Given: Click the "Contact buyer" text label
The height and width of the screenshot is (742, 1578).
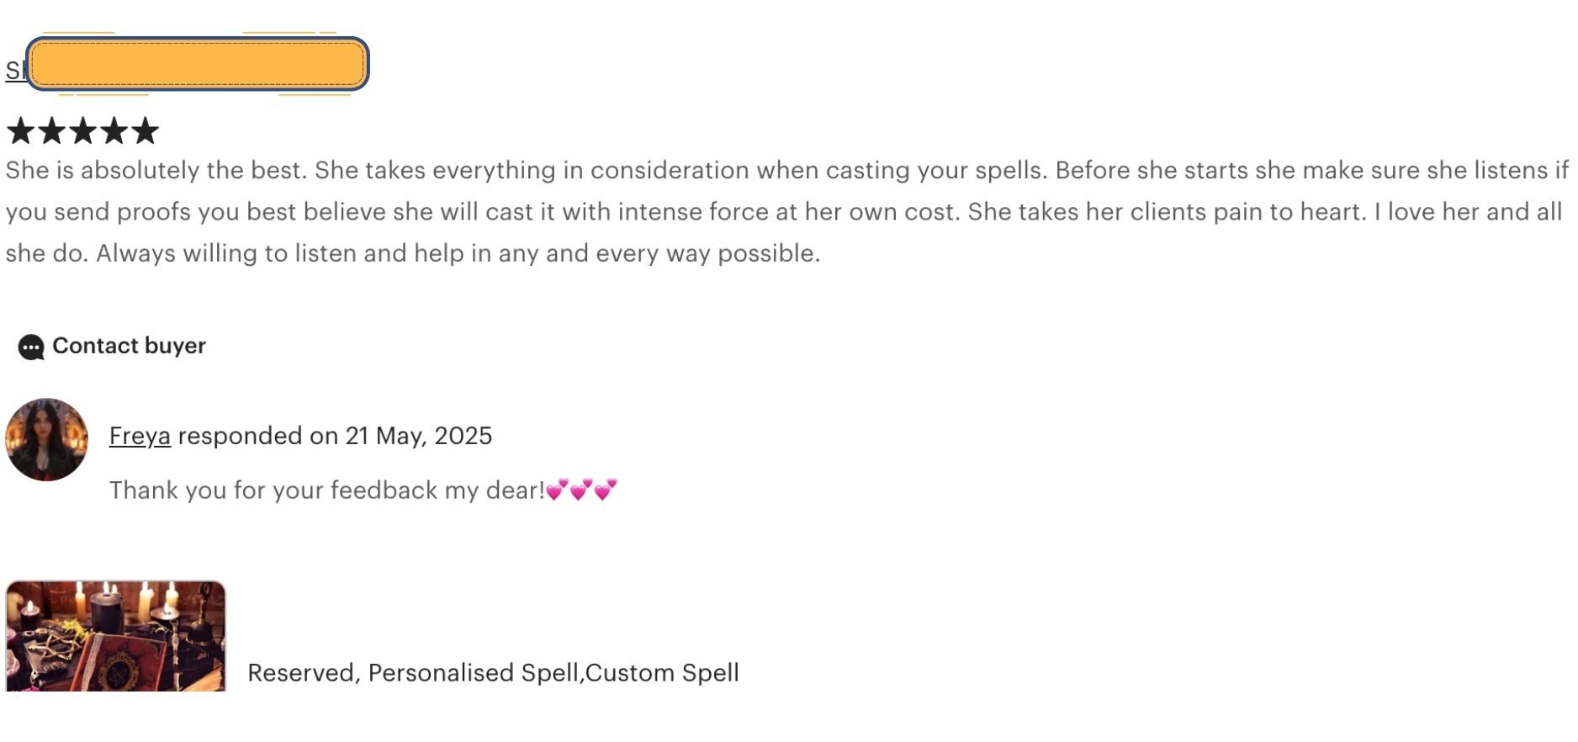Looking at the screenshot, I should click(x=129, y=346).
